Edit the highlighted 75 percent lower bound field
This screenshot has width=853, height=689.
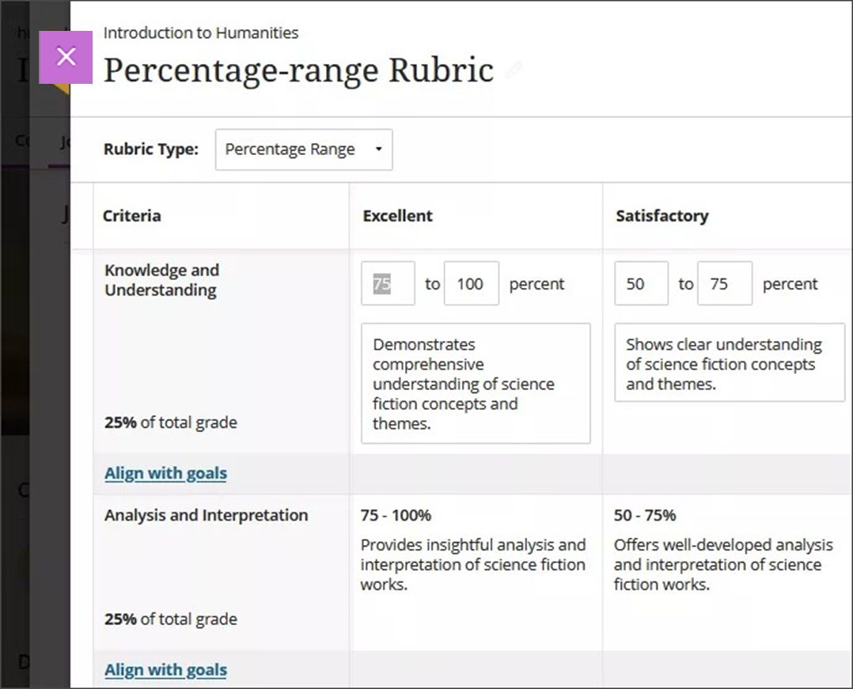pyautogui.click(x=388, y=283)
